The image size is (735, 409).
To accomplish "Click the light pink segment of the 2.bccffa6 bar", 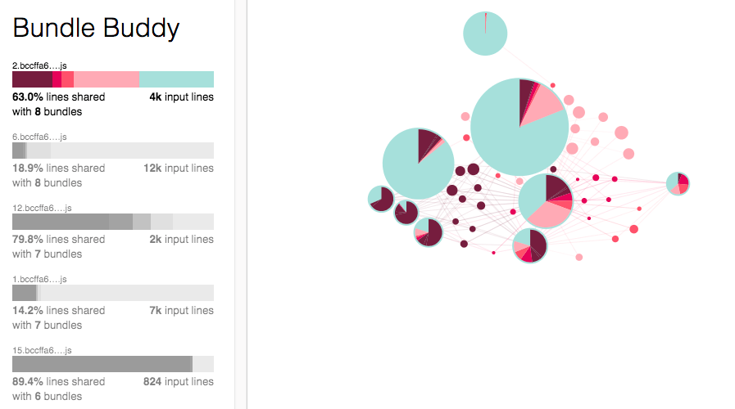I will (107, 79).
